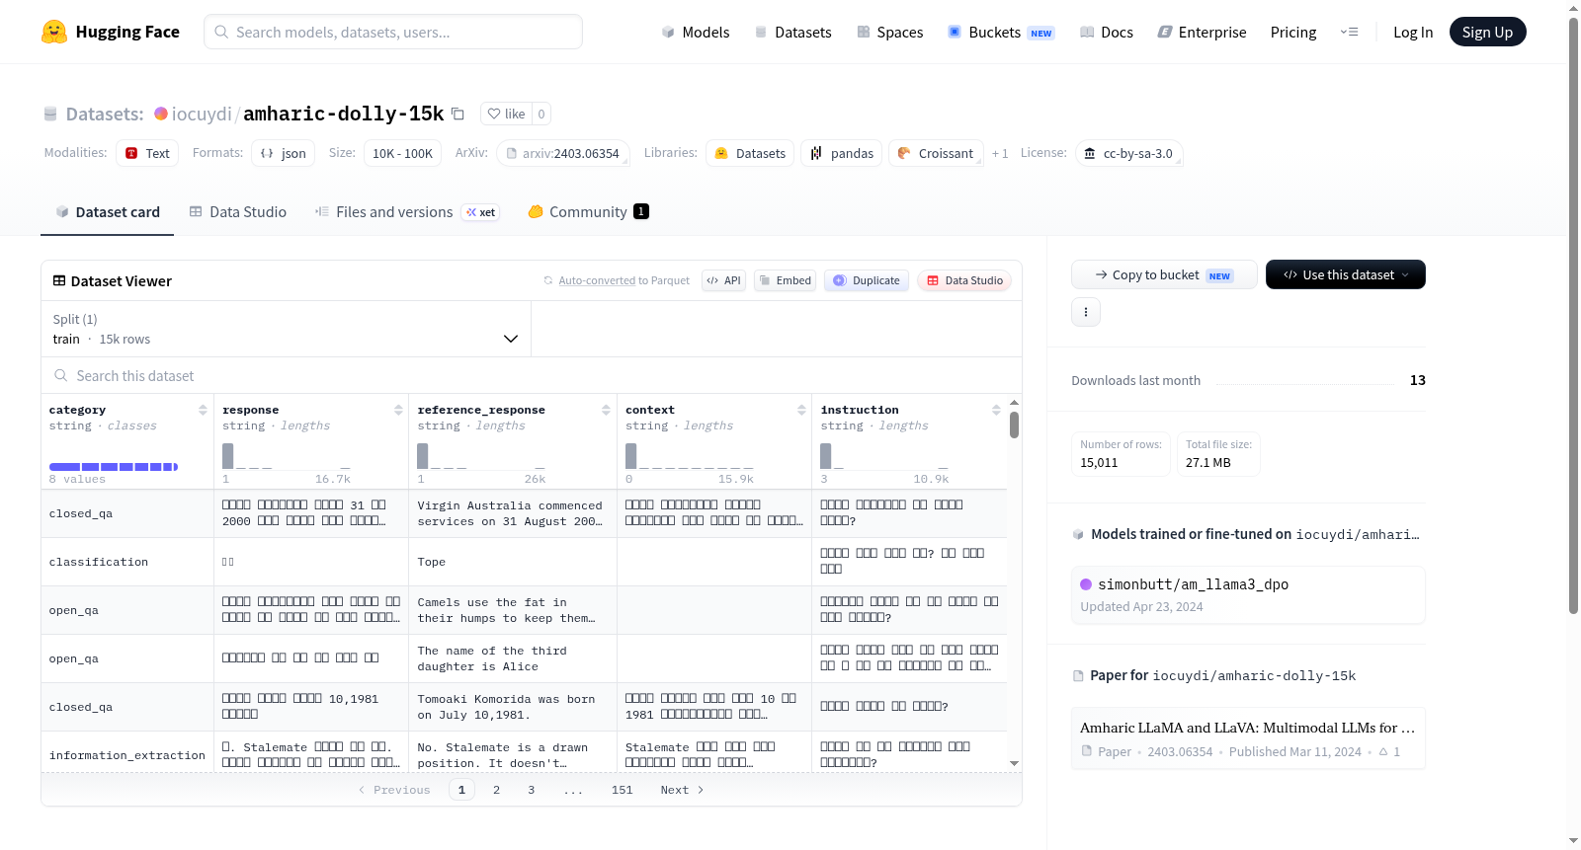Open the iocuydi user avatar
1581x850 pixels.
point(161,114)
